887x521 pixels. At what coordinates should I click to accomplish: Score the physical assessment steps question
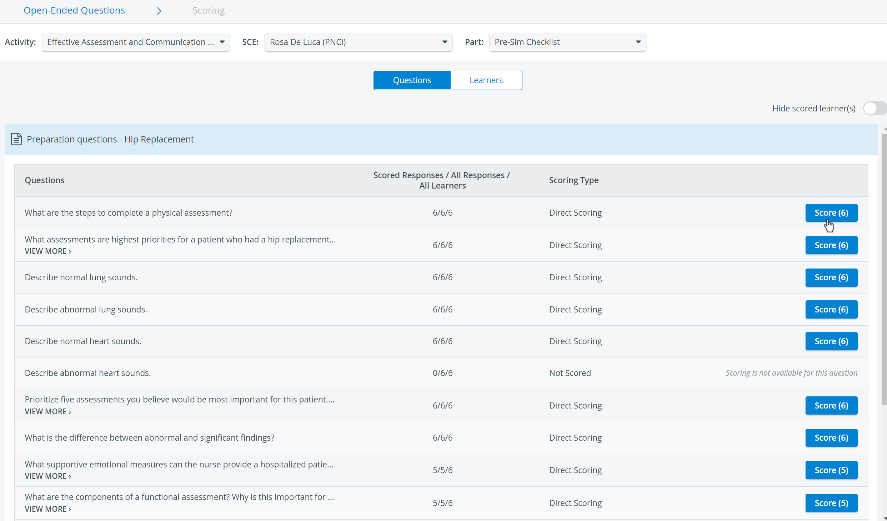coord(831,213)
